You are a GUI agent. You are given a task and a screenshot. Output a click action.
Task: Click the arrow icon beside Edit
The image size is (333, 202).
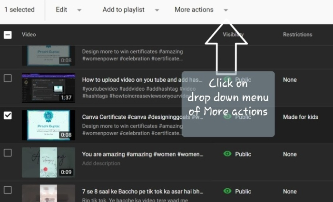click(79, 10)
